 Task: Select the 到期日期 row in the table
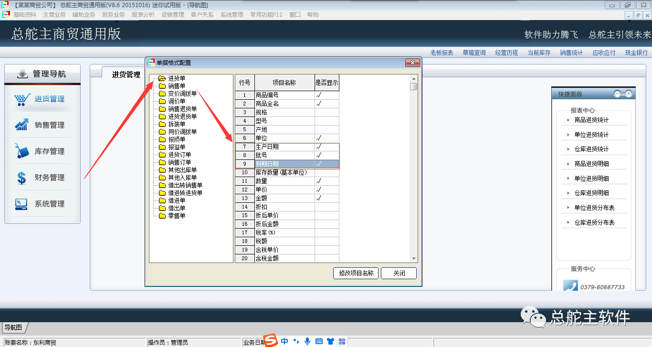[287, 164]
